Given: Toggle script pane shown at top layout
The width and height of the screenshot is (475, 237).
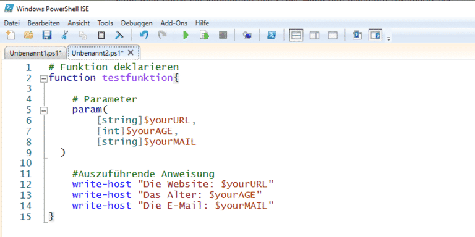Looking at the screenshot, I should [x=296, y=35].
